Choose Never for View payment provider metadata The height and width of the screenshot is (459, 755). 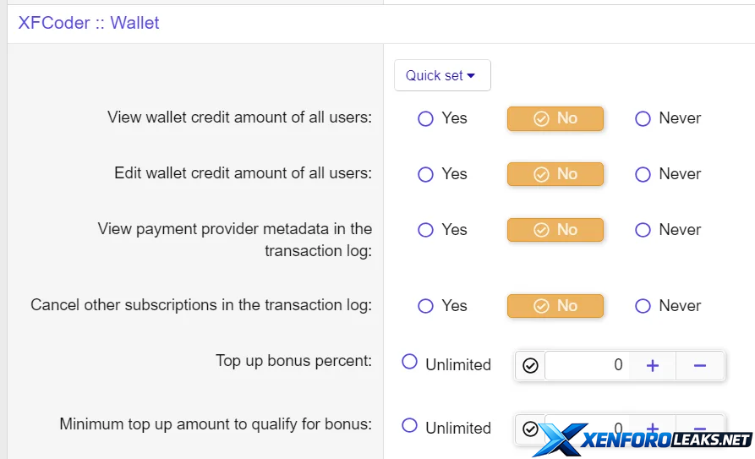click(x=643, y=230)
